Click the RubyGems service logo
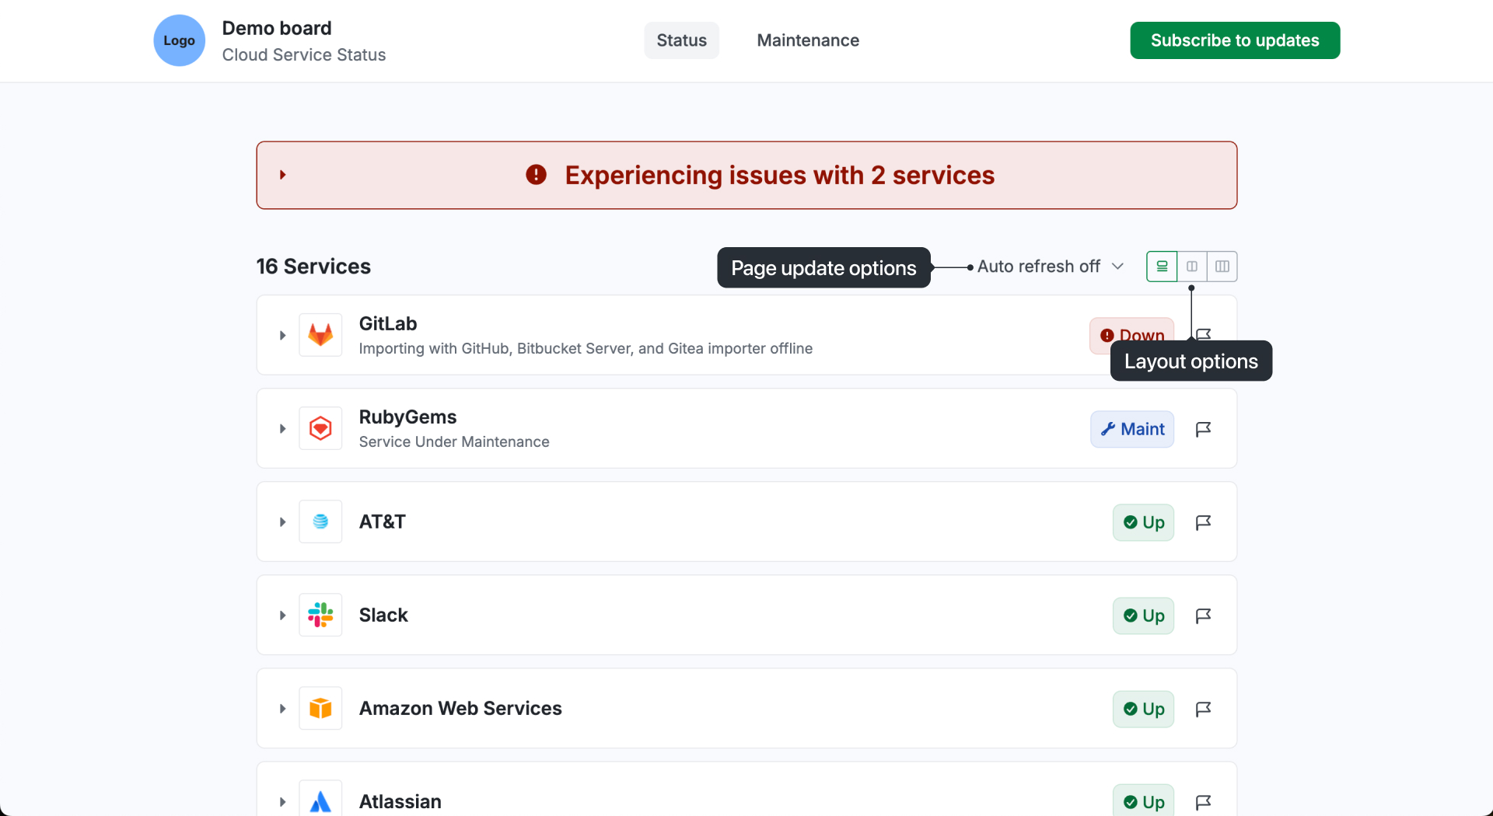 tap(320, 428)
